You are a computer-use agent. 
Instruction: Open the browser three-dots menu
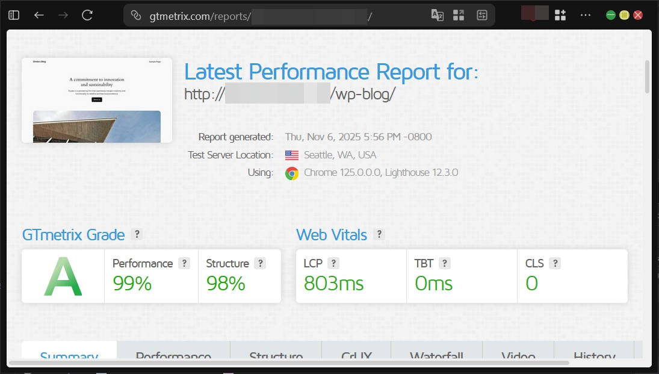tap(585, 15)
